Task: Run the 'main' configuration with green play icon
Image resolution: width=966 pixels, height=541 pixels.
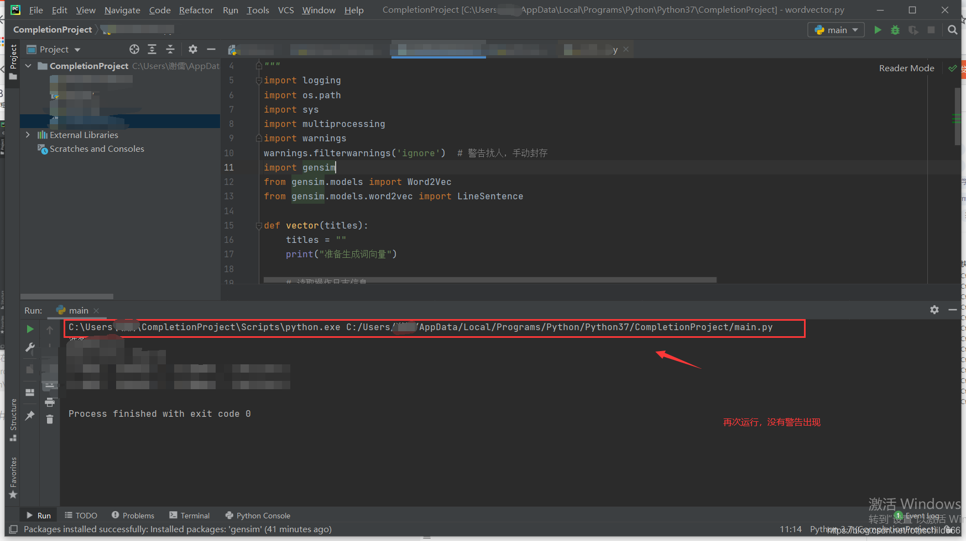Action: (878, 30)
